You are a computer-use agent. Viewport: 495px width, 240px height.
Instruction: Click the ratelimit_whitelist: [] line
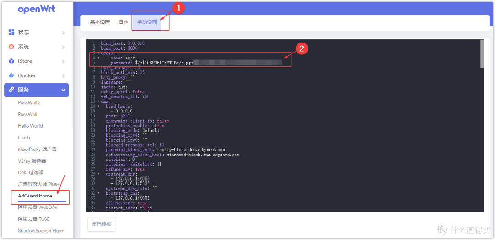134,165
